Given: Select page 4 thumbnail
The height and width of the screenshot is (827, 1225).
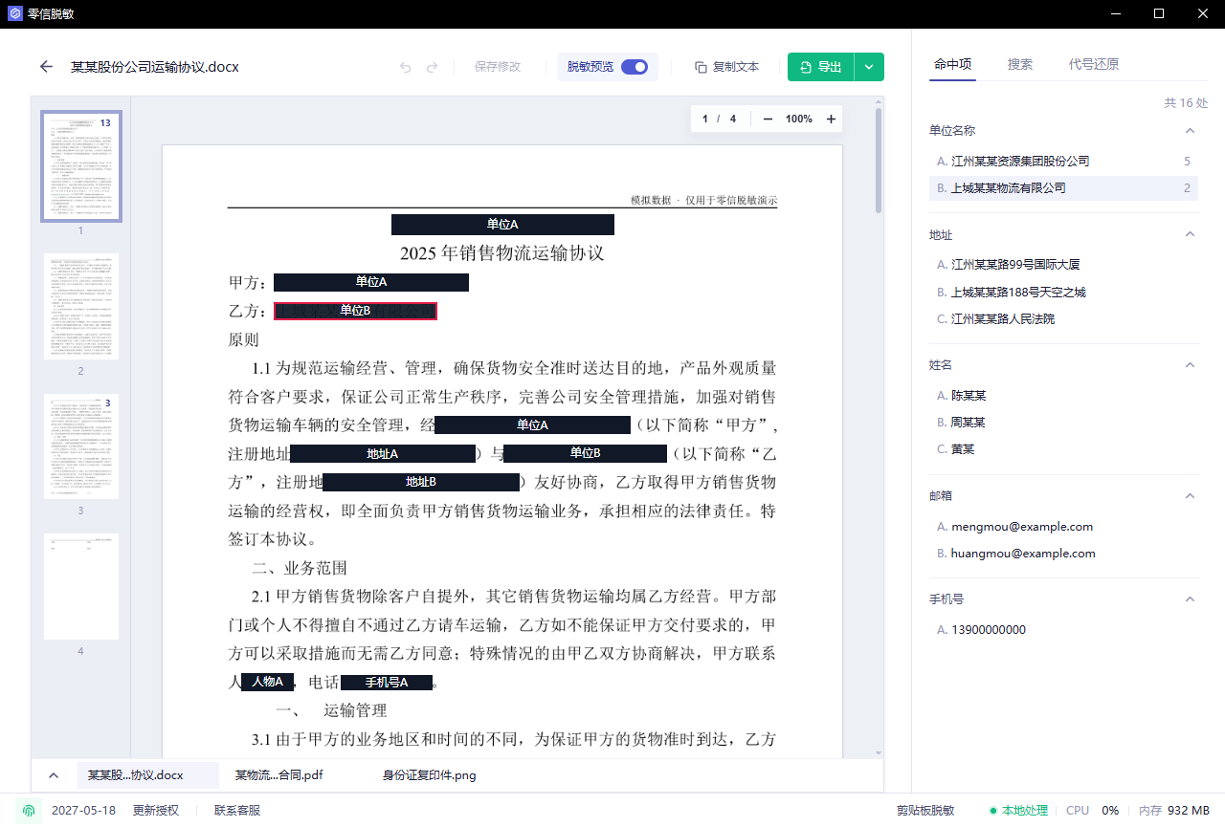Looking at the screenshot, I should (80, 586).
